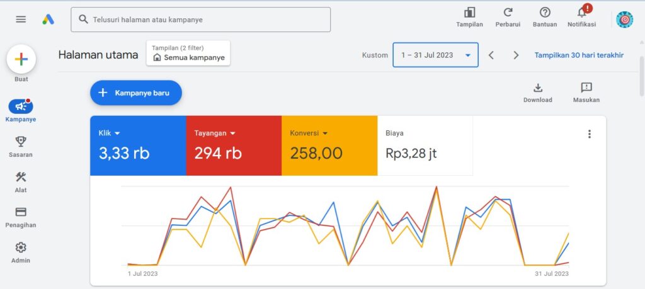This screenshot has width=645, height=289.
Task: Open the 1 – 31 Jul 2023 date picker
Action: [x=435, y=55]
